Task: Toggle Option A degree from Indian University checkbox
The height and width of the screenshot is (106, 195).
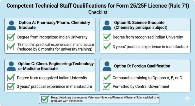Action: 11,37
